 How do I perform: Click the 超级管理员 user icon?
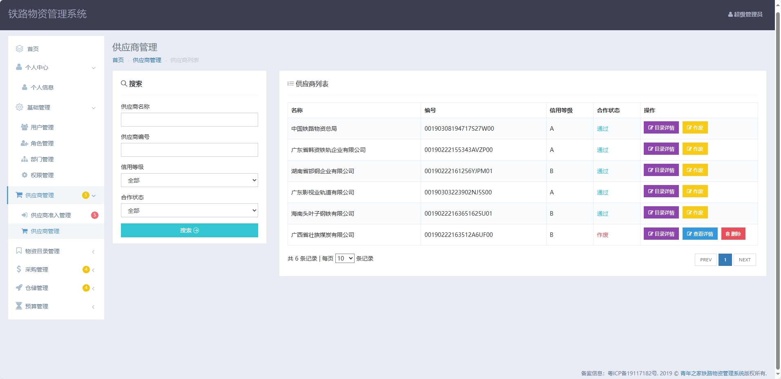pyautogui.click(x=730, y=14)
